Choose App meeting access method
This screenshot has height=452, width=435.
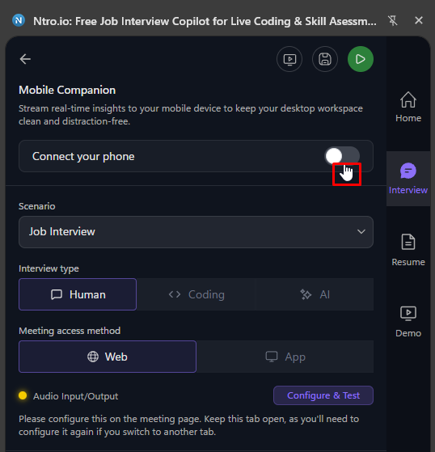tap(285, 357)
